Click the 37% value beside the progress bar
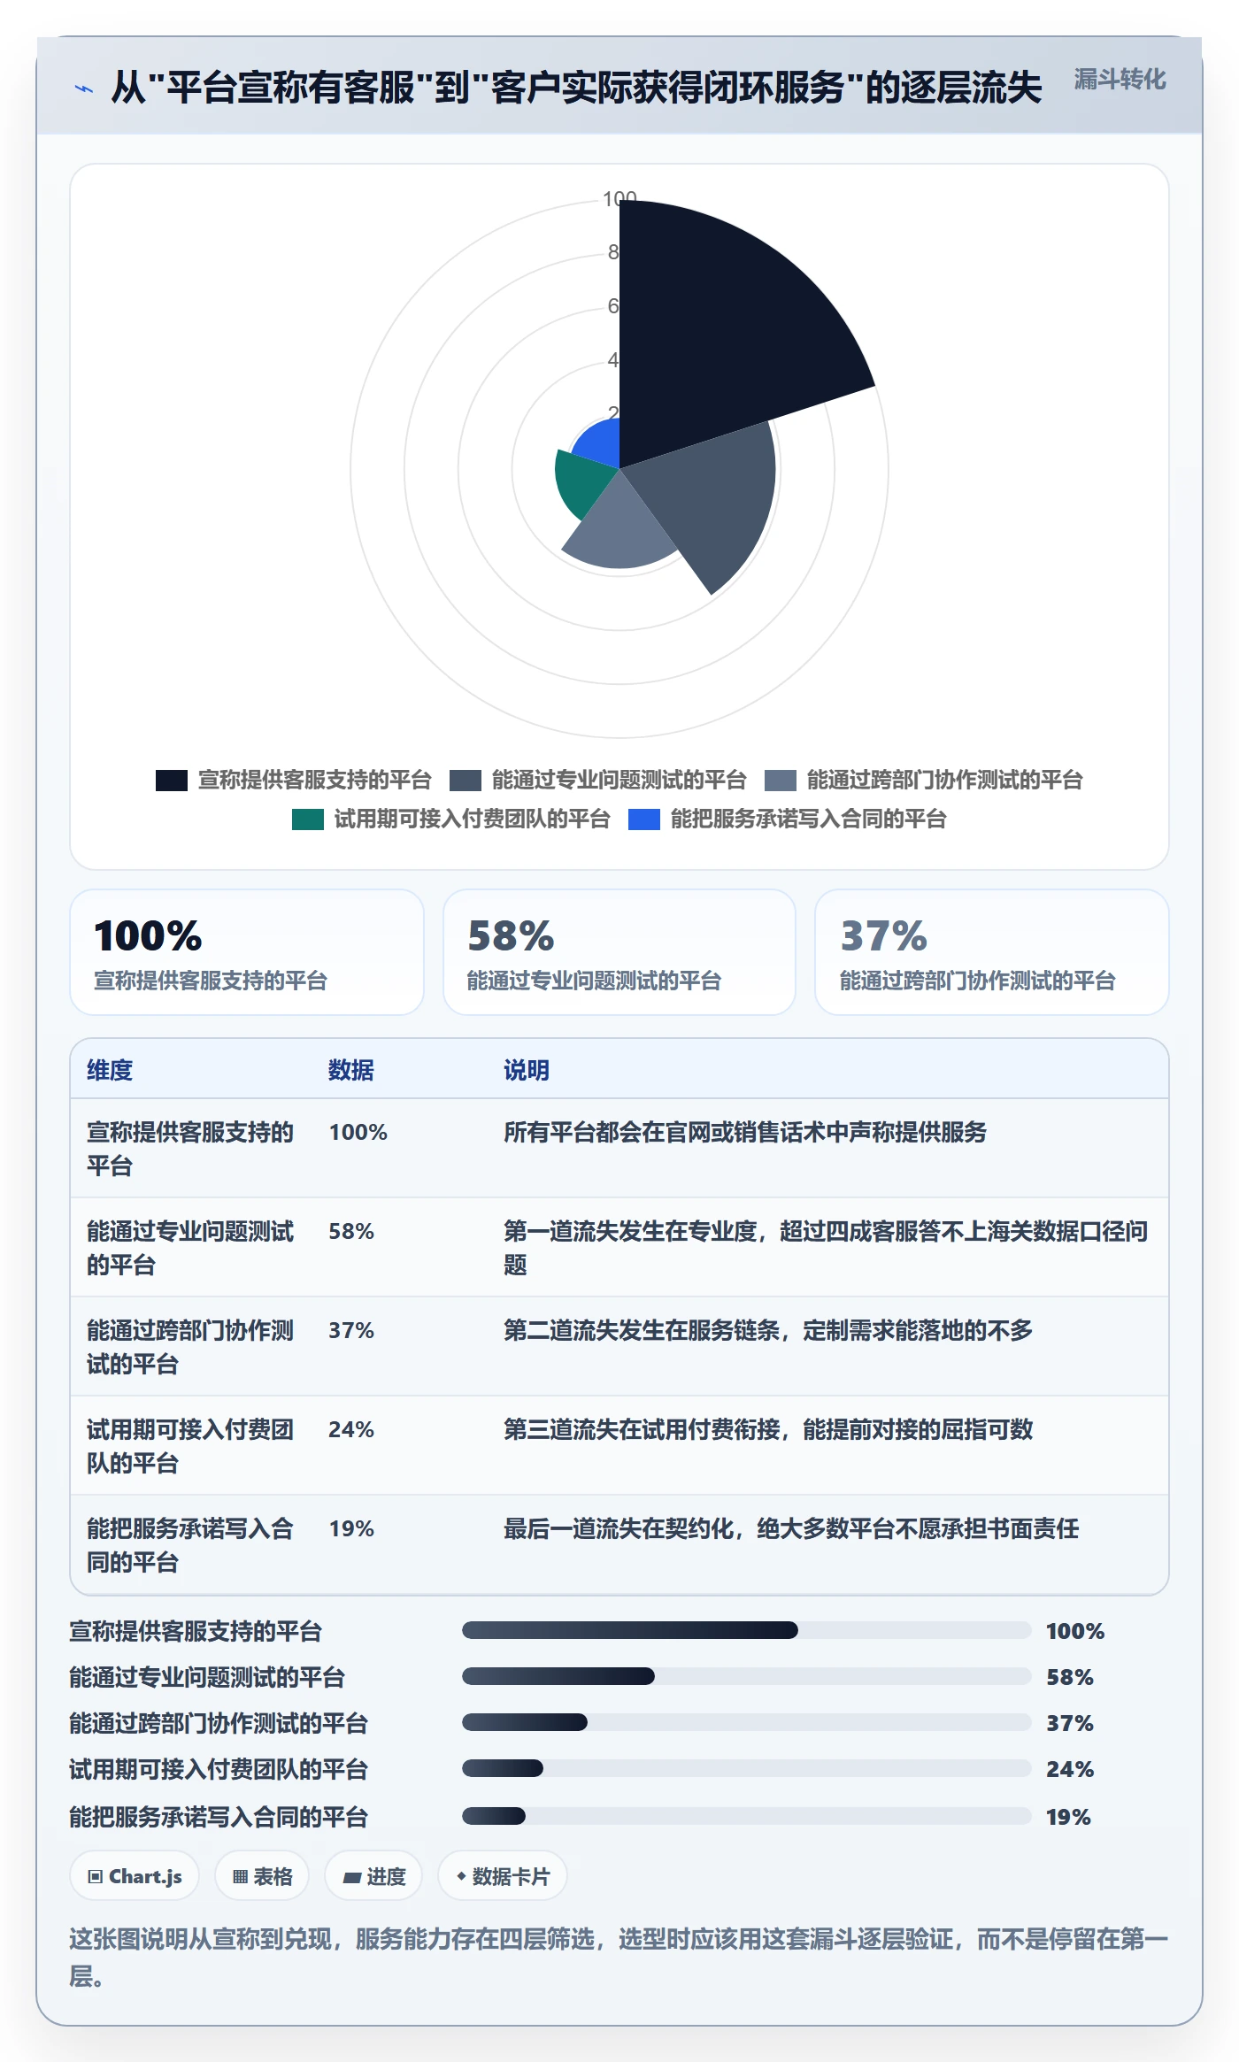The height and width of the screenshot is (2062, 1239). [1070, 1723]
